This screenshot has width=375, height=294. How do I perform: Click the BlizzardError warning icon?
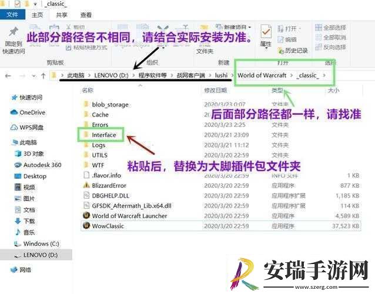coord(86,185)
